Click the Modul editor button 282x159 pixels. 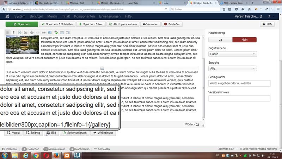13,133
